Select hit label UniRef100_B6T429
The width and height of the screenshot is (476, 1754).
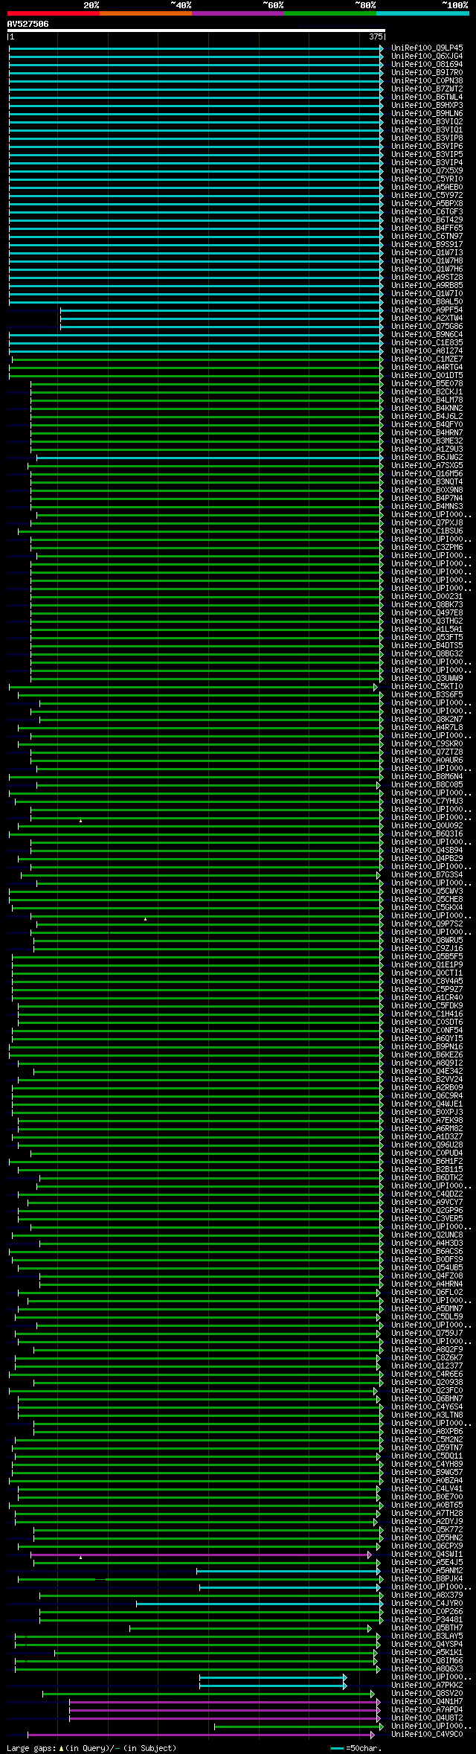(427, 220)
